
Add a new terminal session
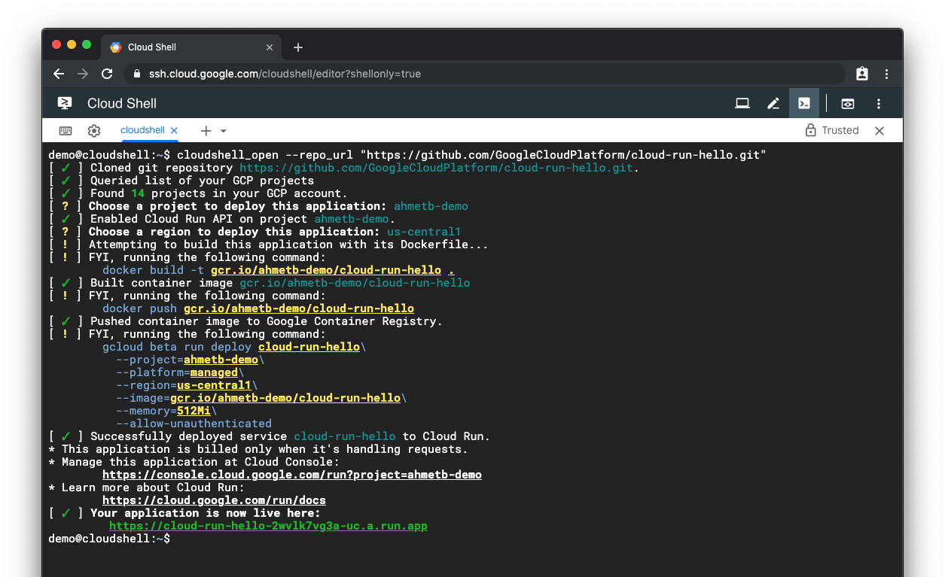[206, 130]
